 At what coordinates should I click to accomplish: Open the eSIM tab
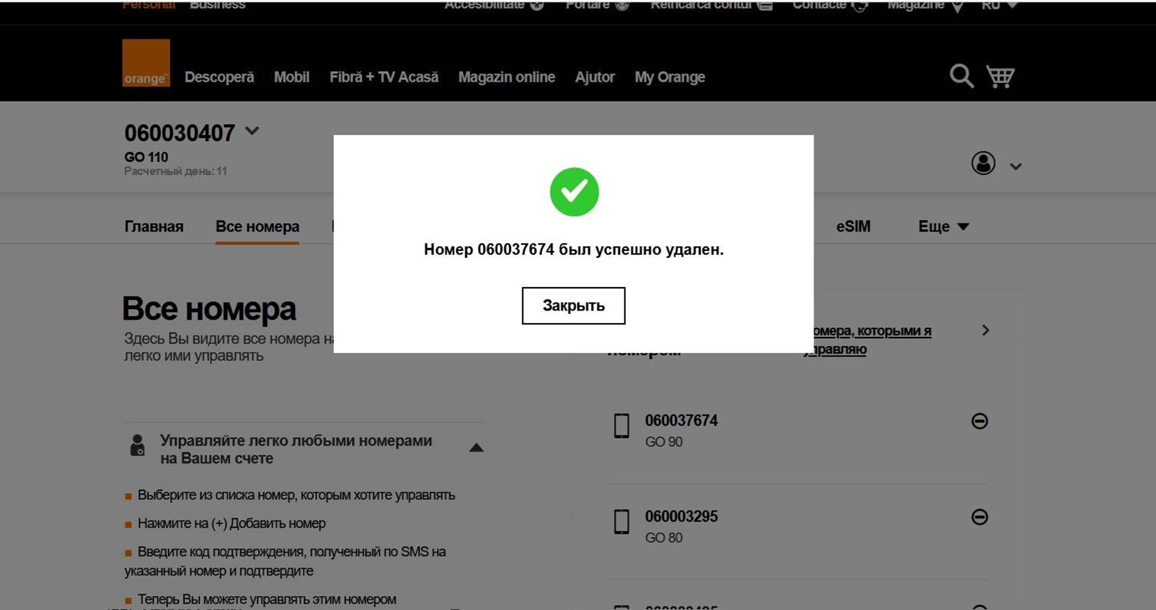pos(853,227)
